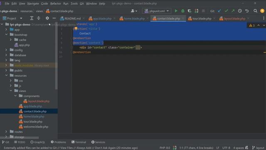Open the Window menu
Viewport: 266px width, 150px height.
pos(91,3)
